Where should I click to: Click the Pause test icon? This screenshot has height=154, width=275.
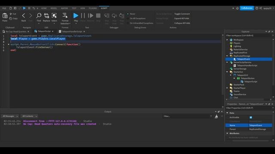83,16
